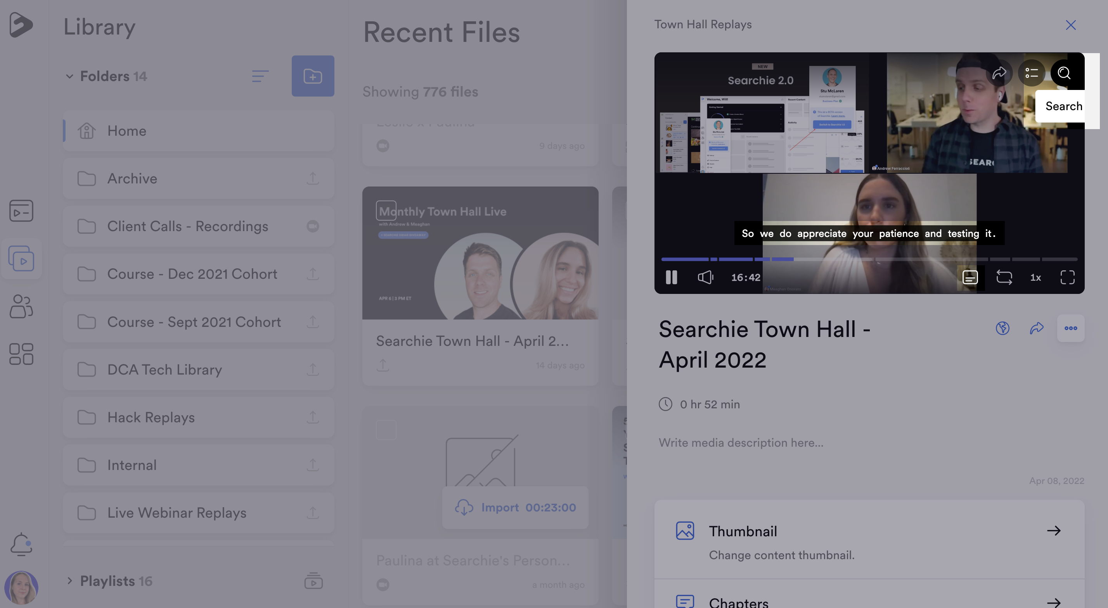This screenshot has width=1108, height=608.
Task: Open the three-dot more options menu
Action: [1071, 328]
